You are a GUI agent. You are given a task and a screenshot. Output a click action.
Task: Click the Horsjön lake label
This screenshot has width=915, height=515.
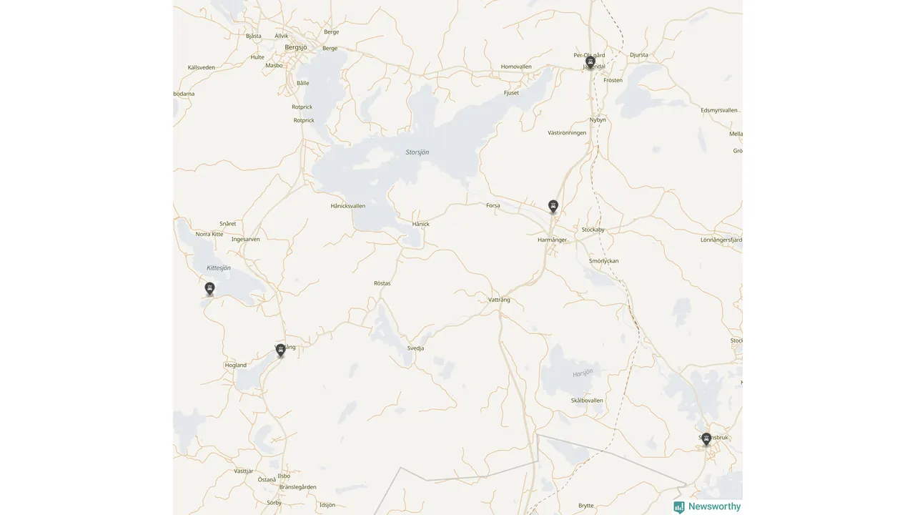click(x=583, y=373)
